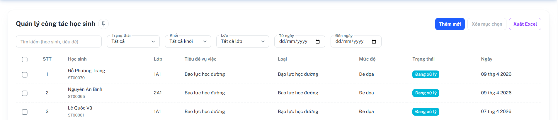This screenshot has height=120, width=558.
Task: Click the Đang xử lý badge for Lê Quốc Vũ
Action: pyautogui.click(x=426, y=112)
